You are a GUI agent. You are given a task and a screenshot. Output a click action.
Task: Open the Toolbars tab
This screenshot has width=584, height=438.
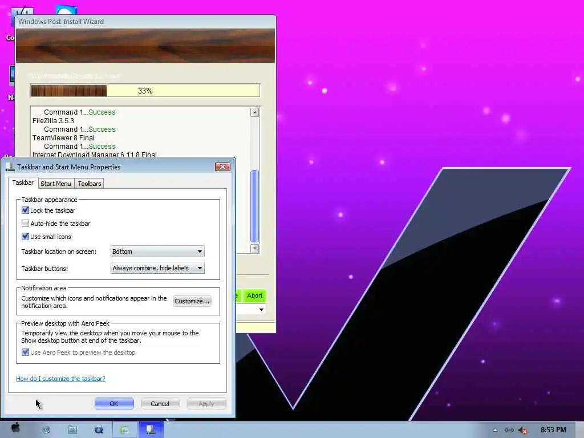coord(90,184)
